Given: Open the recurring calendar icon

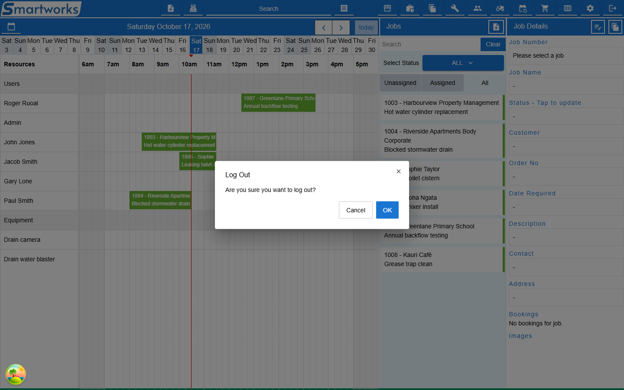Looking at the screenshot, I should pyautogui.click(x=523, y=8).
